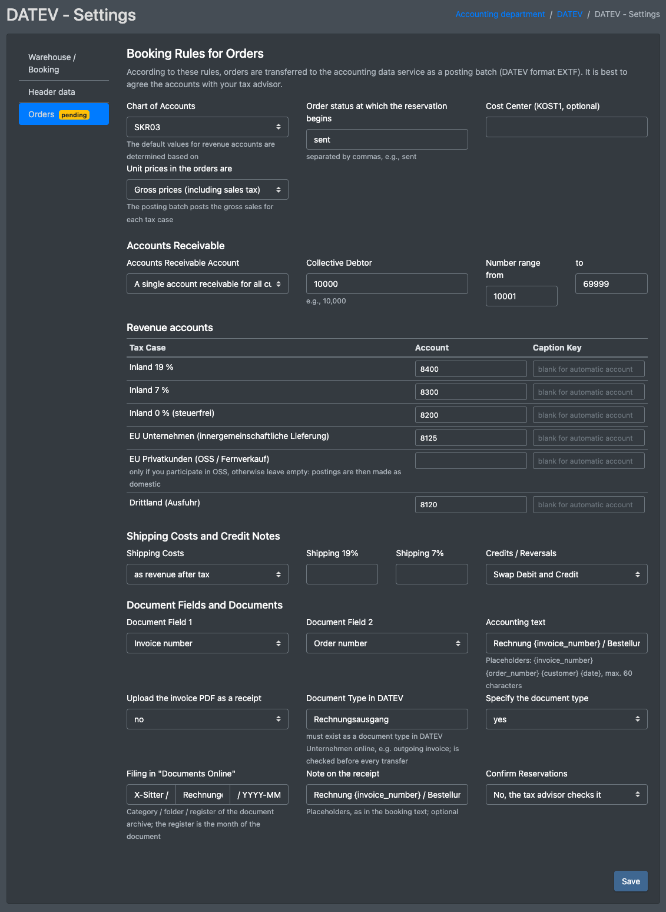
Task: Switch to the Header data tab
Action: click(x=64, y=92)
